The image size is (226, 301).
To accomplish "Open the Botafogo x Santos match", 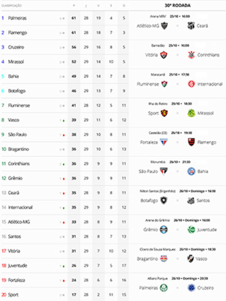I will 177,200.
